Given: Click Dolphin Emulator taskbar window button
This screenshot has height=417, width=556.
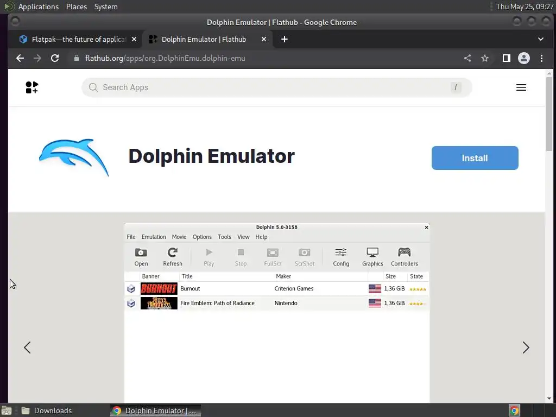Looking at the screenshot, I should [155, 410].
